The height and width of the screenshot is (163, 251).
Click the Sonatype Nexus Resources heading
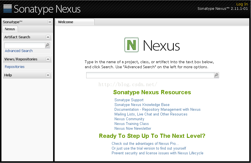click(x=152, y=92)
